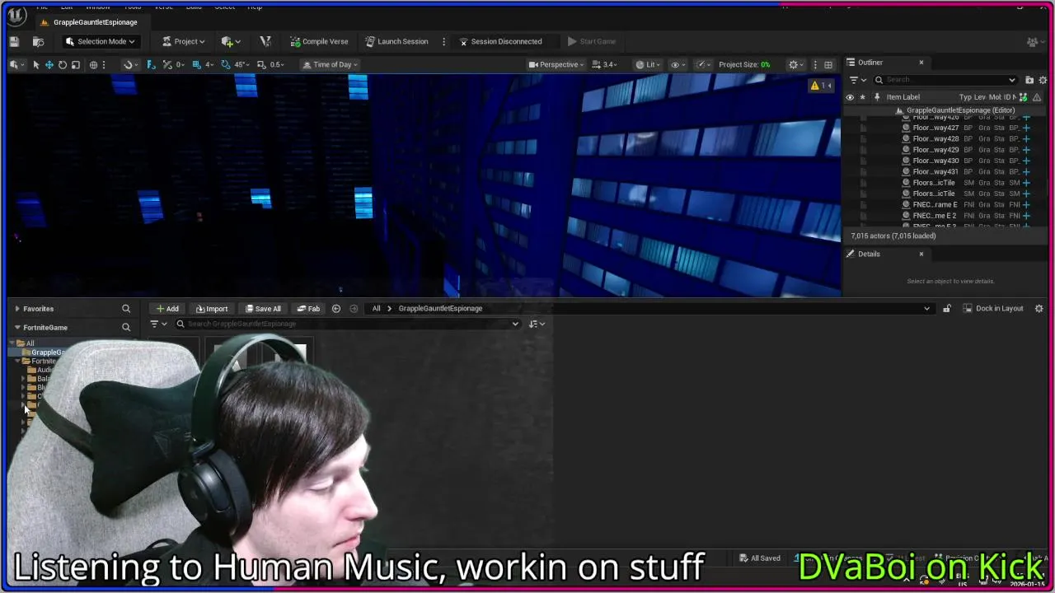Image resolution: width=1055 pixels, height=593 pixels.
Task: Open the viewport settings gear dropdown
Action: 795,64
